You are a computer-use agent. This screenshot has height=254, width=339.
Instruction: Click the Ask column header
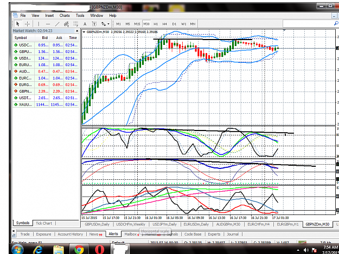[x=56, y=38]
